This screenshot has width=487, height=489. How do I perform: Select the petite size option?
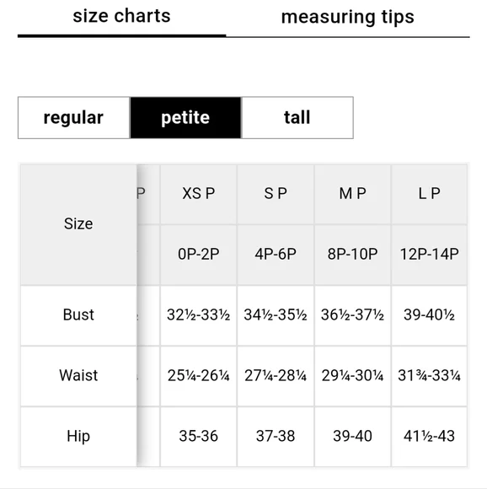(x=185, y=117)
